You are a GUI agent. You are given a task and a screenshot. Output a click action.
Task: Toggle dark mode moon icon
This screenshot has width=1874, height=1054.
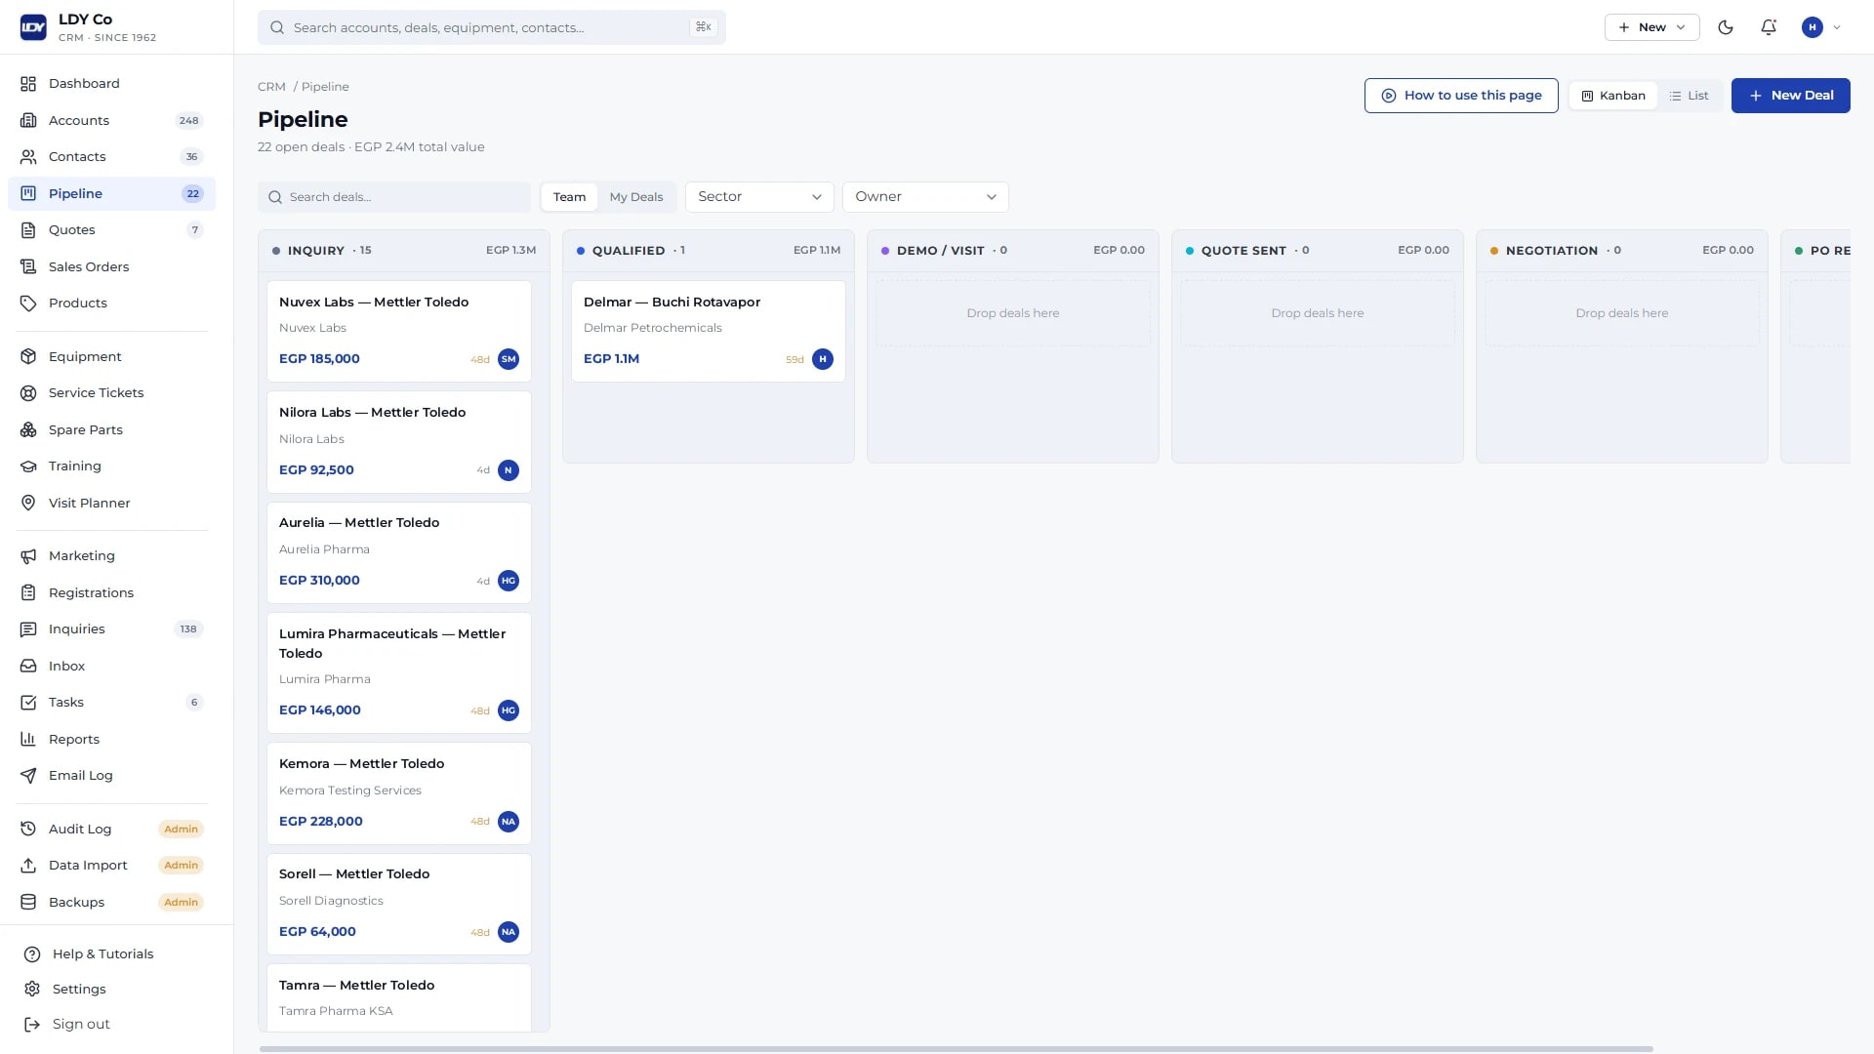tap(1726, 27)
